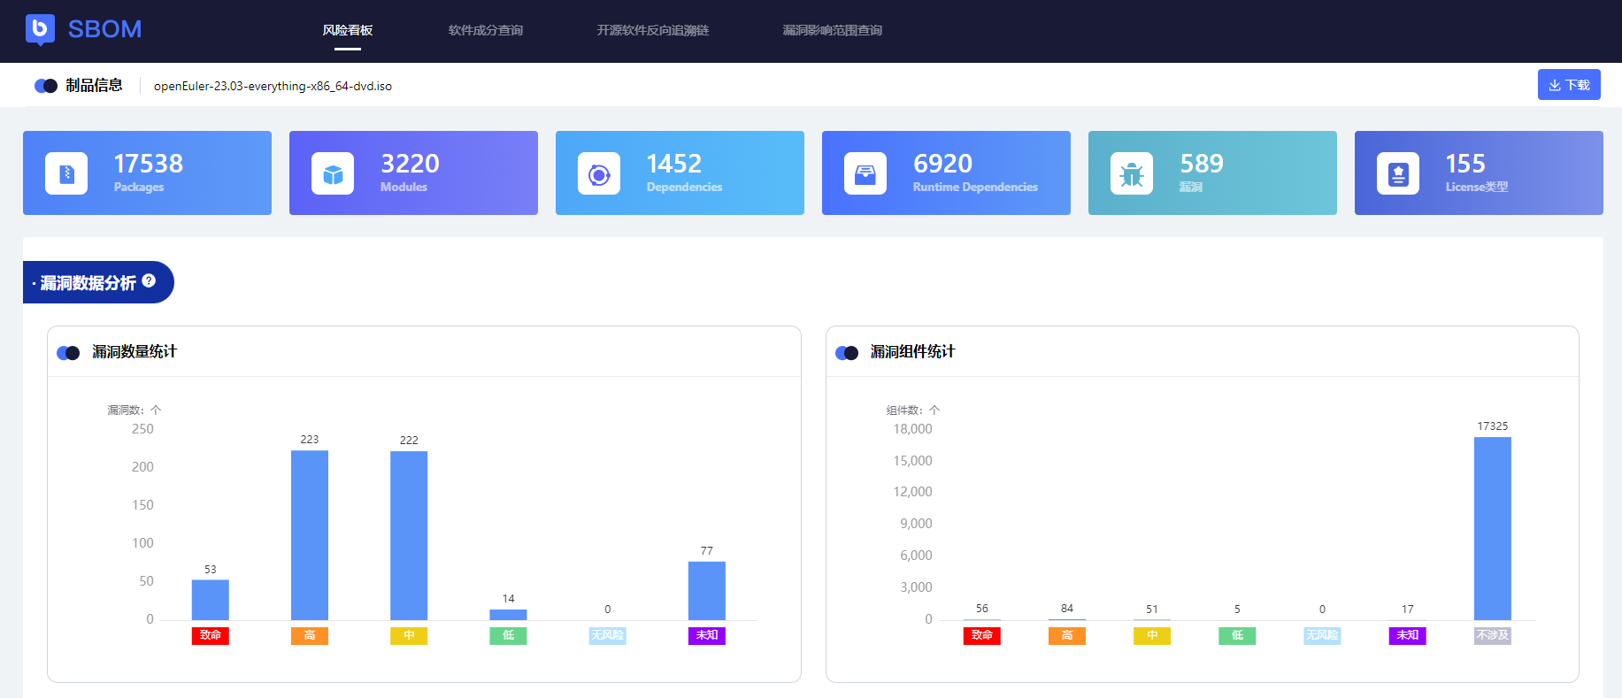The width and height of the screenshot is (1622, 698).
Task: Click the Runtime Dependencies inbox icon
Action: [865, 173]
